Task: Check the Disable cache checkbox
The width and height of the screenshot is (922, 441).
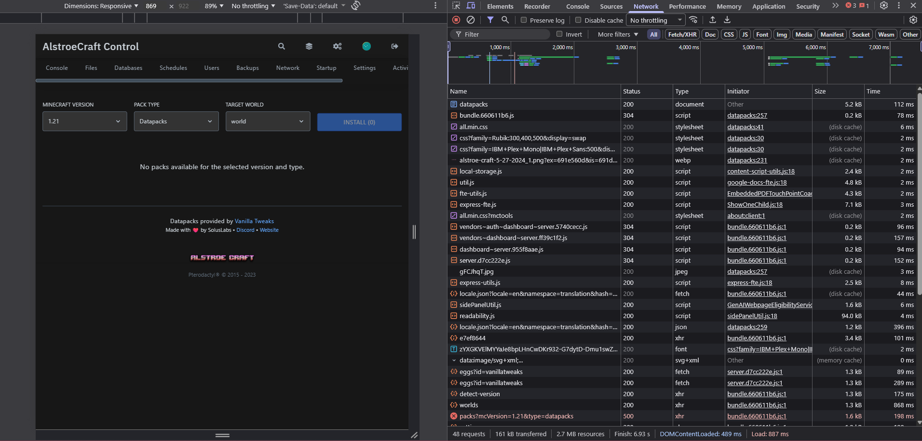Action: (x=578, y=20)
